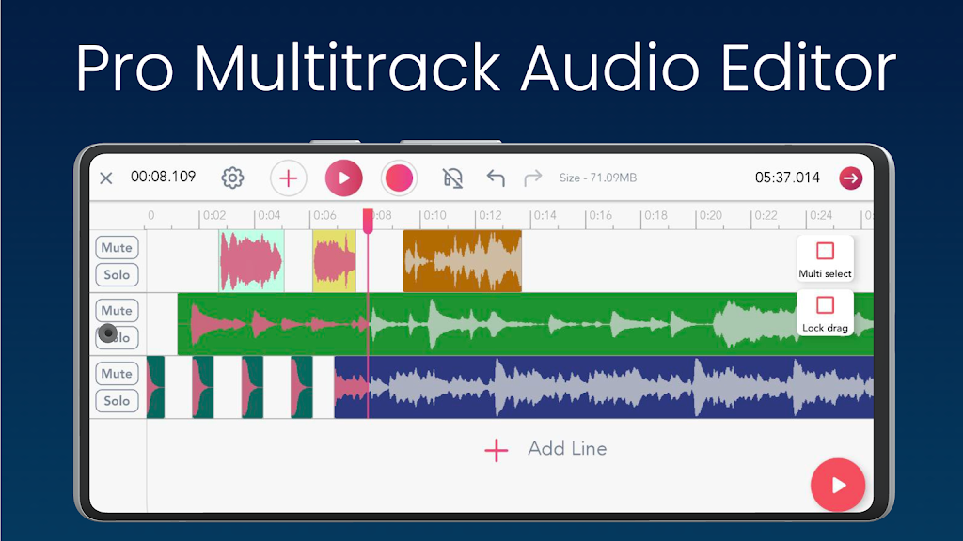Play the project from the top toolbar
Image resolution: width=963 pixels, height=541 pixels.
coord(343,178)
